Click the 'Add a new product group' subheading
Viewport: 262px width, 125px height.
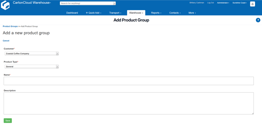point(26,33)
